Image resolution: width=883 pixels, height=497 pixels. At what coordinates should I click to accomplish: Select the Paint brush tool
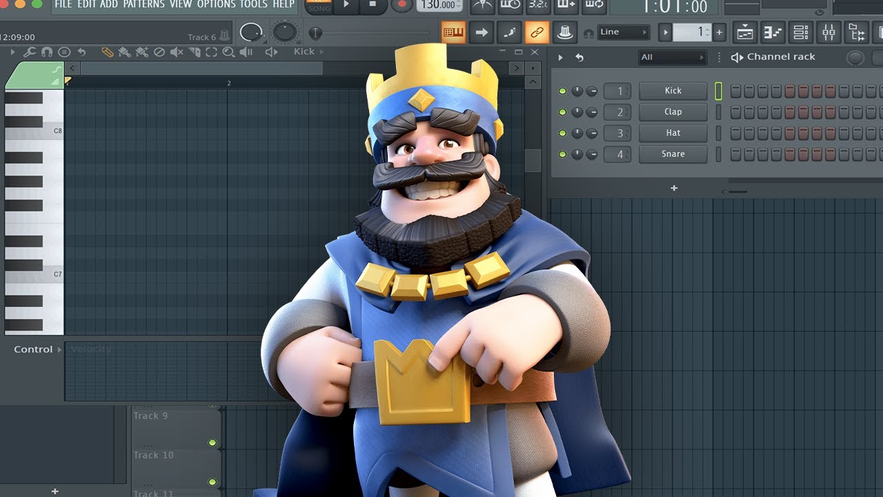click(124, 52)
